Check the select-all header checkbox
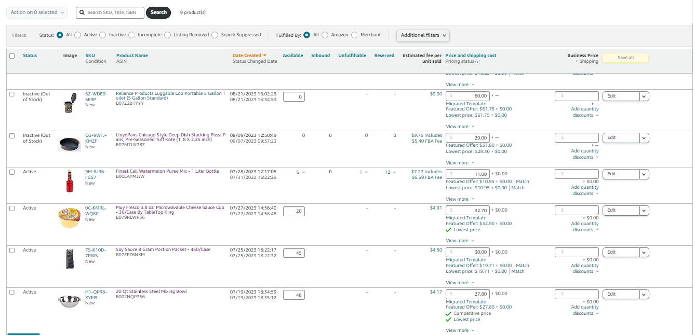 [12, 56]
